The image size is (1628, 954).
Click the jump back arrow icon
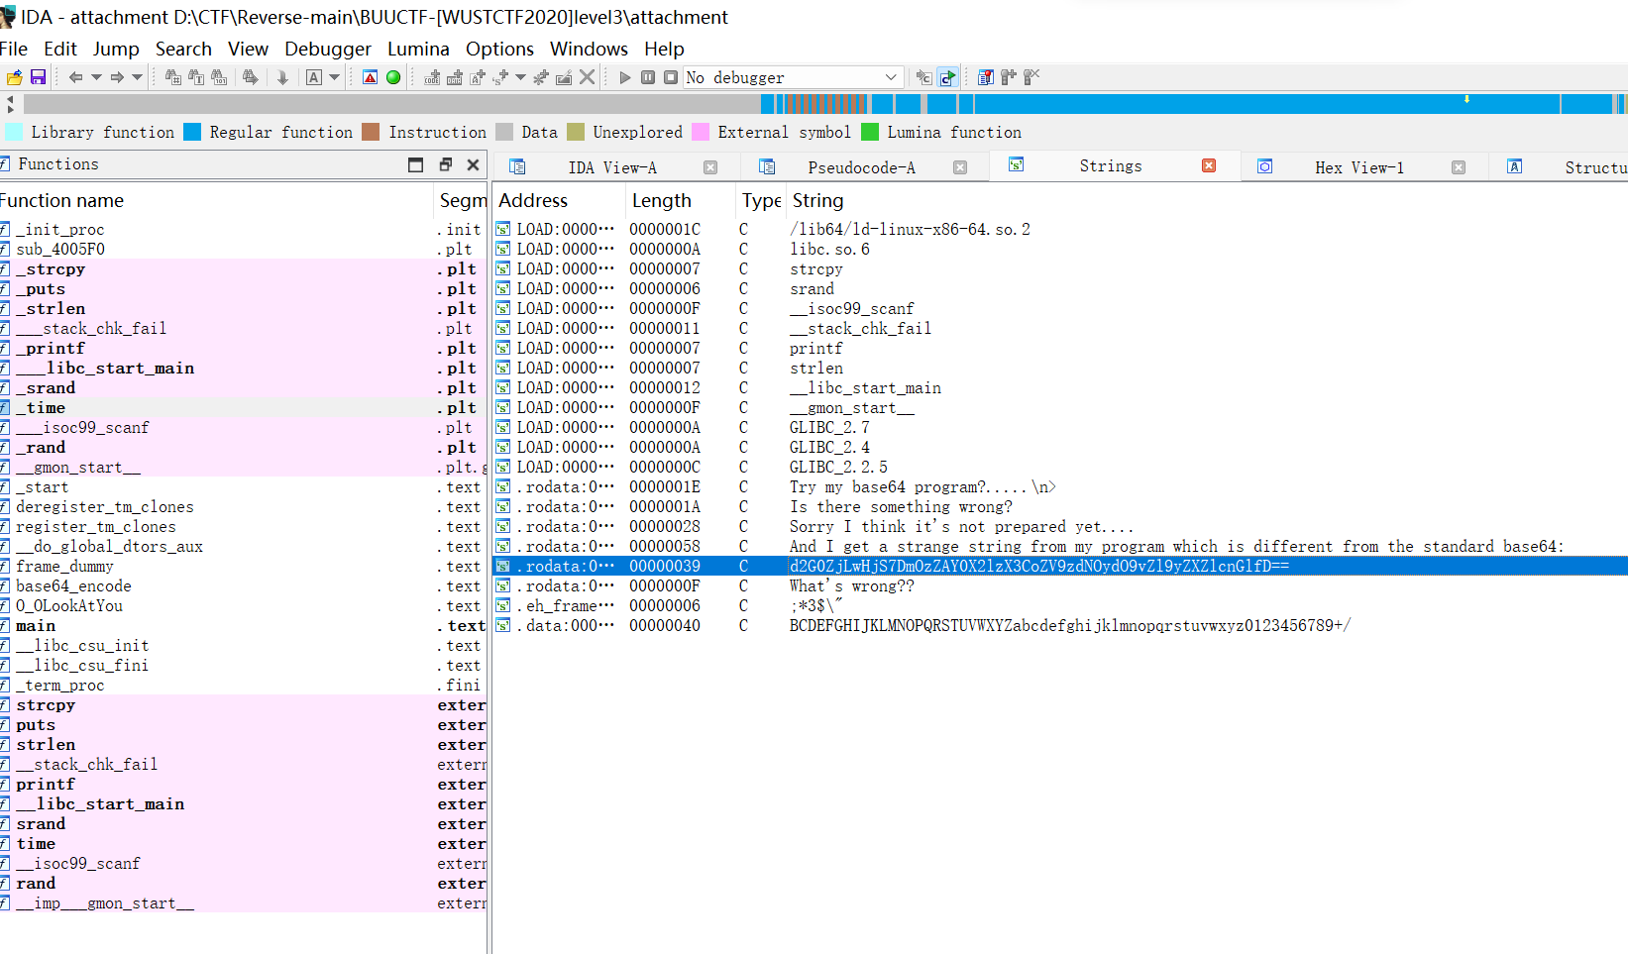[75, 77]
